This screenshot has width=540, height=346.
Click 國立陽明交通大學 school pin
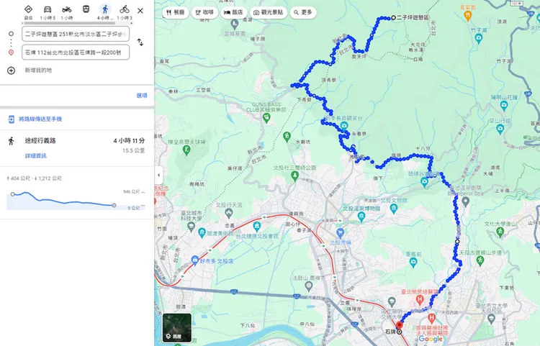pyautogui.click(x=391, y=302)
